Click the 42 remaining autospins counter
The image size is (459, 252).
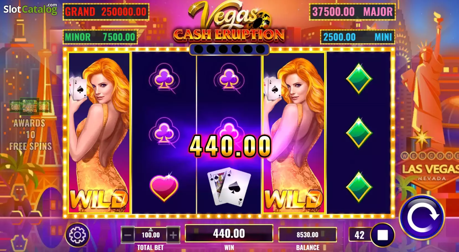[x=360, y=235]
